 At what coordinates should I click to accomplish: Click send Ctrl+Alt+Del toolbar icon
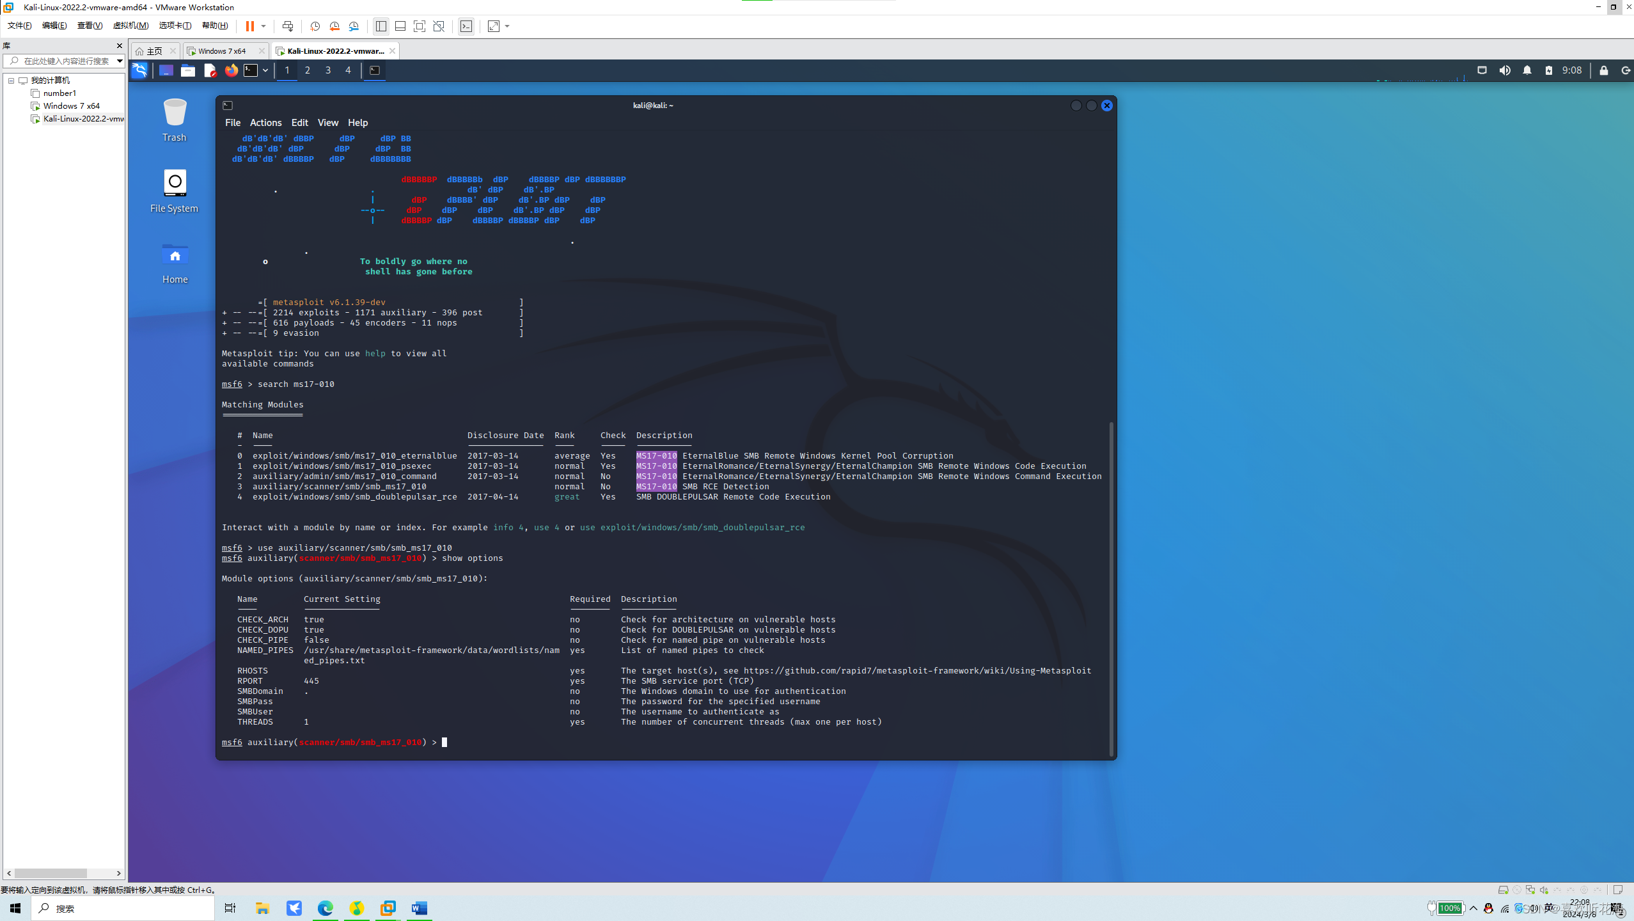(288, 26)
